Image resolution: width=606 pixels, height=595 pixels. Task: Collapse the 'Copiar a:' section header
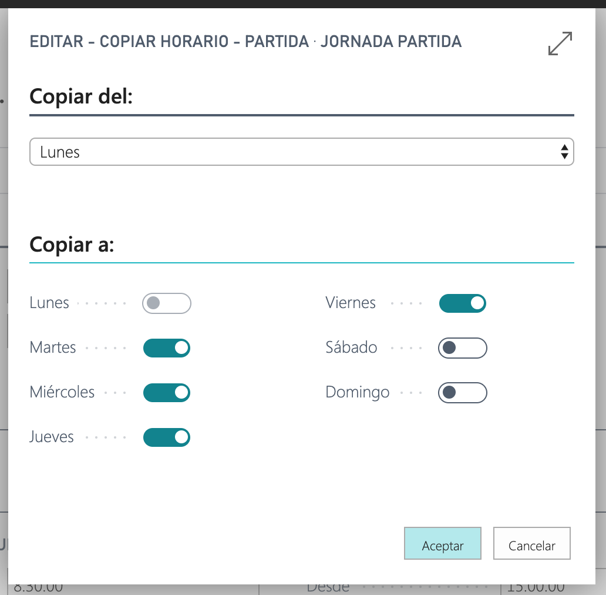[72, 245]
